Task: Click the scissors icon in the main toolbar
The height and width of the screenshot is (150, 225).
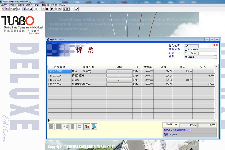Action: tap(3, 9)
